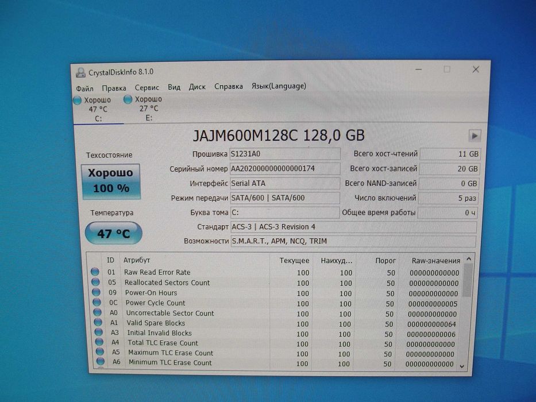Click the Maximize button of the CrystalDiskInfo window
The height and width of the screenshot is (402, 536).
[x=447, y=69]
